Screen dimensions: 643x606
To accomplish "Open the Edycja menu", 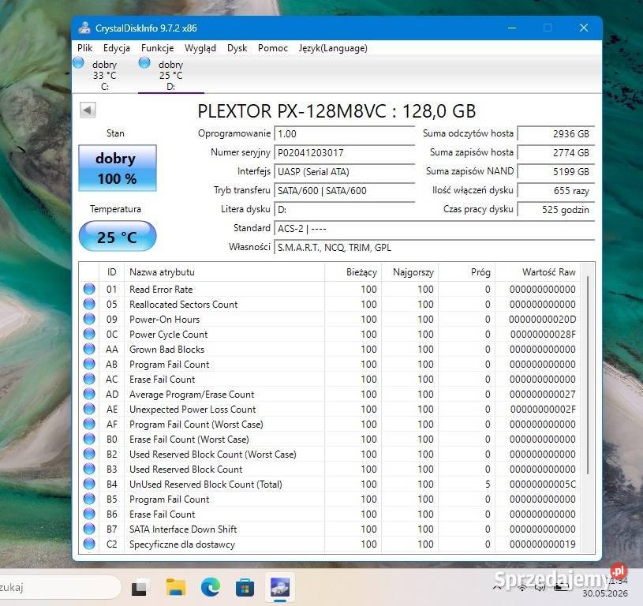I will click(x=117, y=48).
